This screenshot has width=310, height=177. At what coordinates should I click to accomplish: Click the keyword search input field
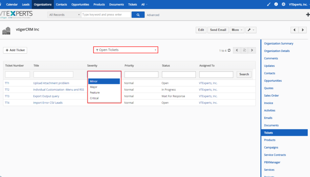pyautogui.click(x=106, y=15)
